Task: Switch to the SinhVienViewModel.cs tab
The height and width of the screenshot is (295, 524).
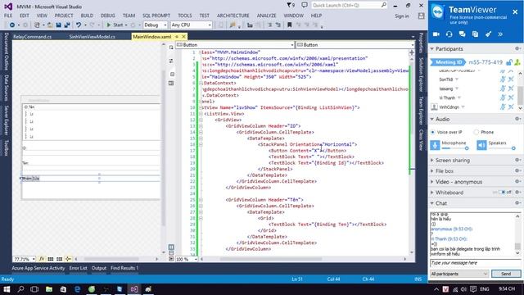Action: [92, 37]
